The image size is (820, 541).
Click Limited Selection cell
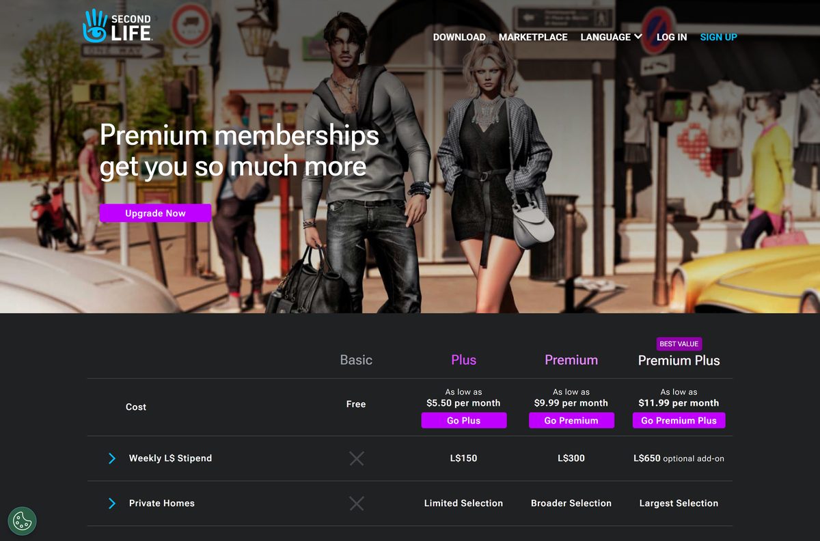coord(463,503)
